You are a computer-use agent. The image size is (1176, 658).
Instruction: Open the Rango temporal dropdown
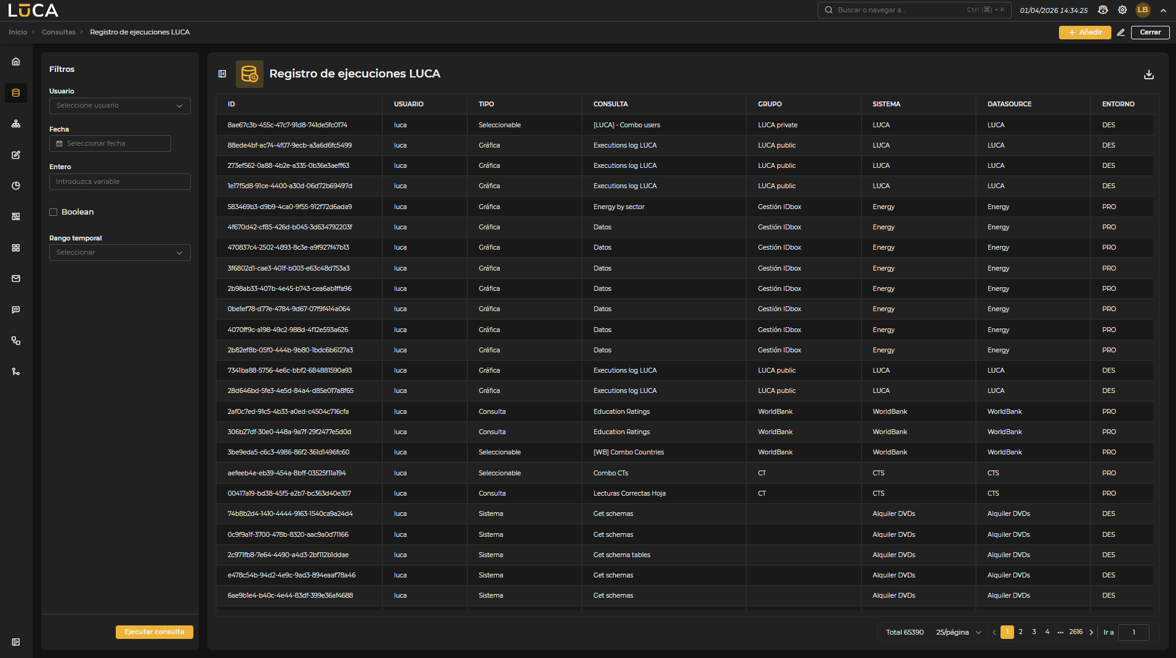[x=120, y=253]
